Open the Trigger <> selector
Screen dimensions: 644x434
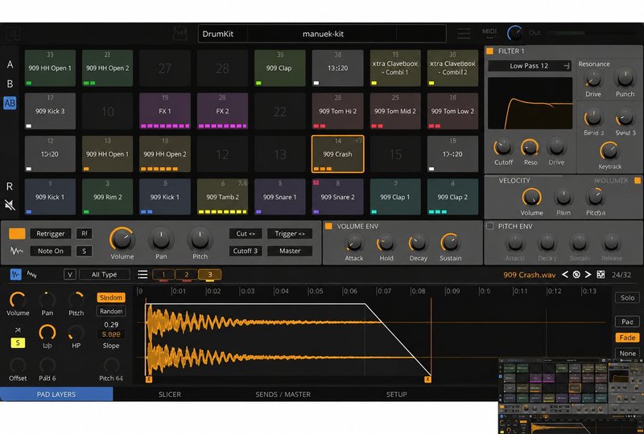290,233
